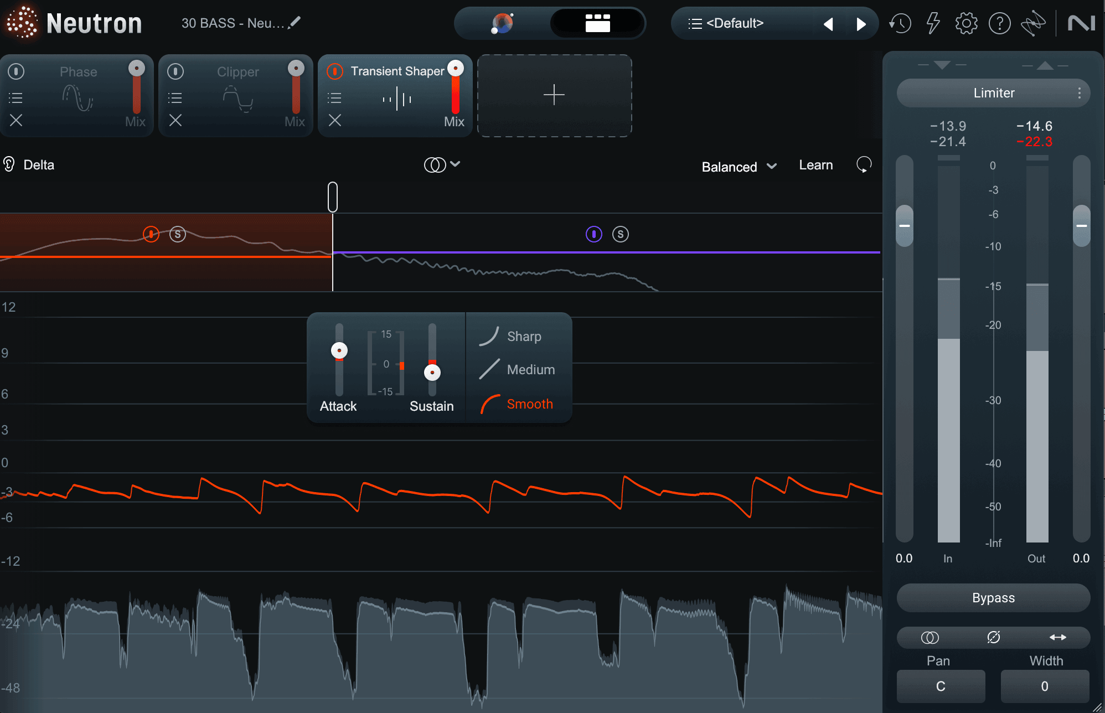Click the Phase Mix slider knob

pos(137,68)
